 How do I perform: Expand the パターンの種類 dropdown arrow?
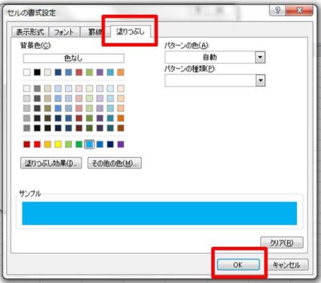[260, 81]
